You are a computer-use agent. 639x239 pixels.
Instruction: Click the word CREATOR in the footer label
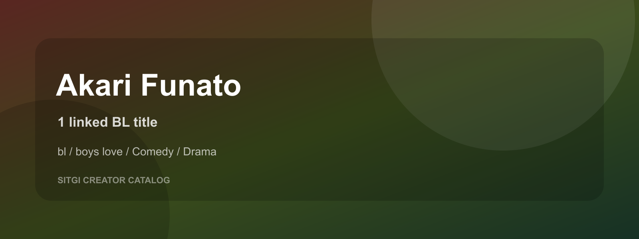104,180
